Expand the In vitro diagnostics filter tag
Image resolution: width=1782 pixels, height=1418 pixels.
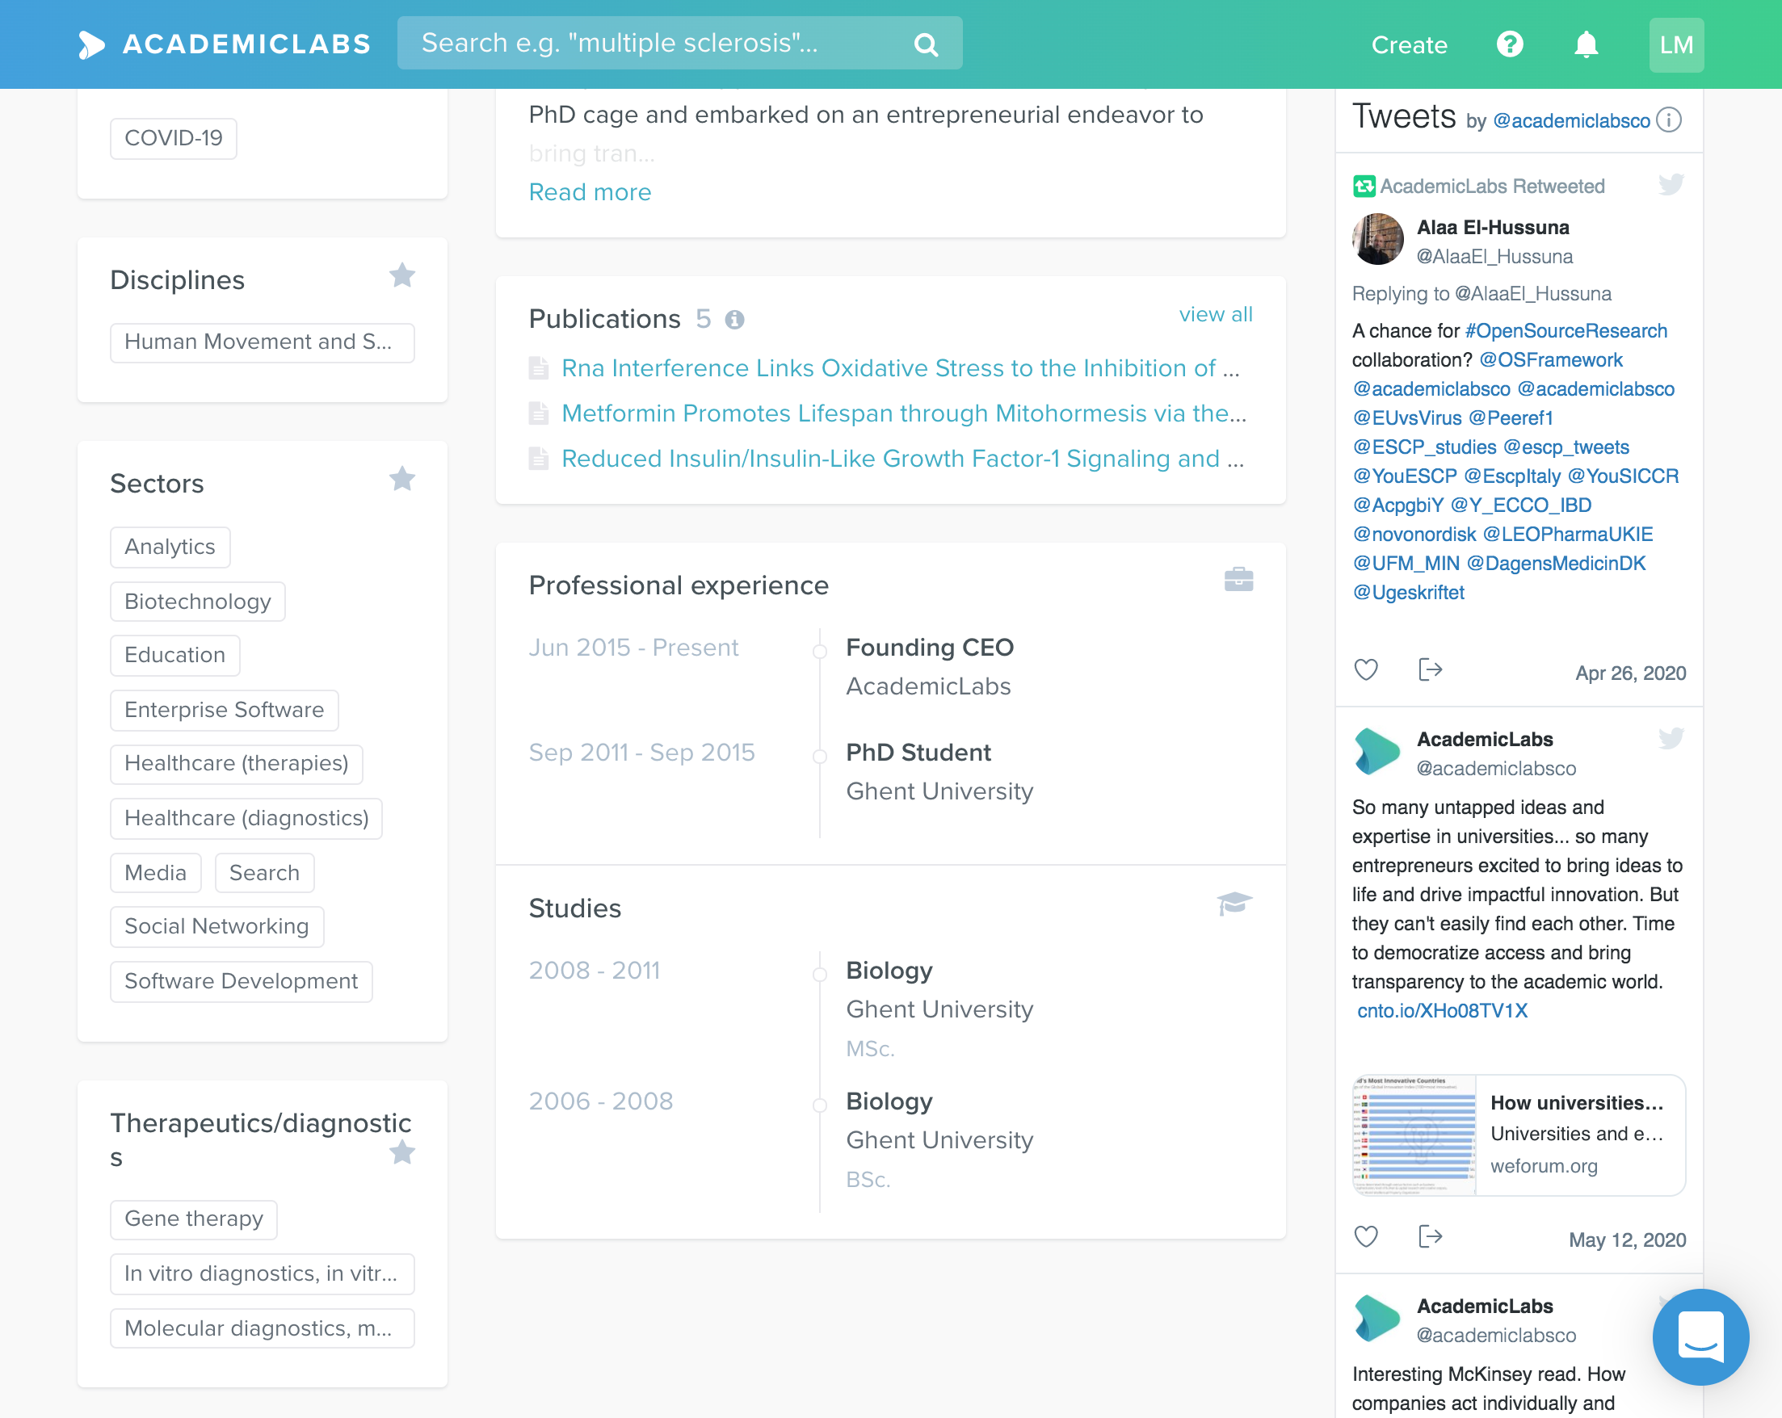tap(261, 1273)
